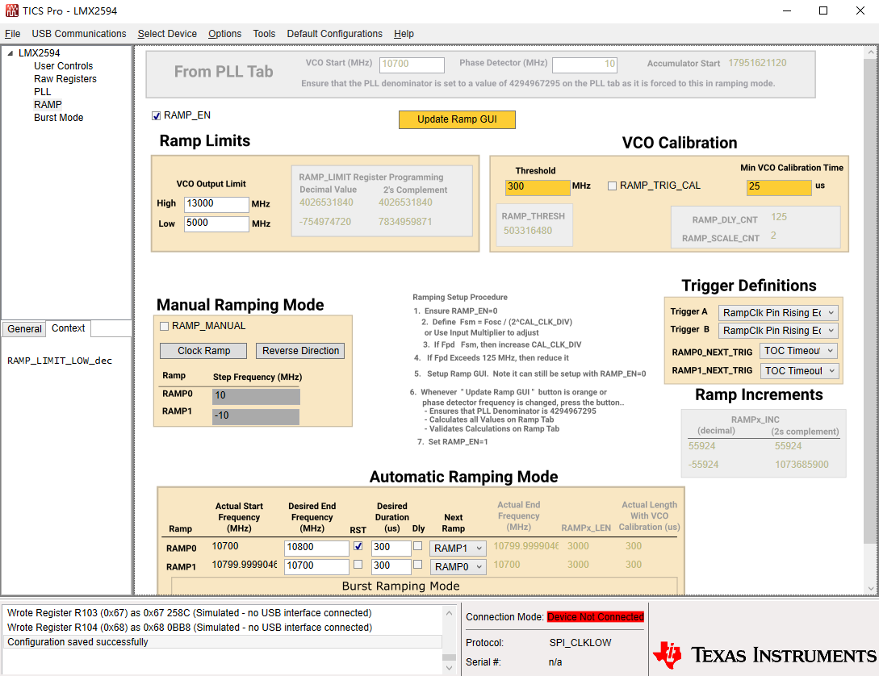Click the Burst Ramping Mode heading
This screenshot has width=879, height=676.
point(401,586)
